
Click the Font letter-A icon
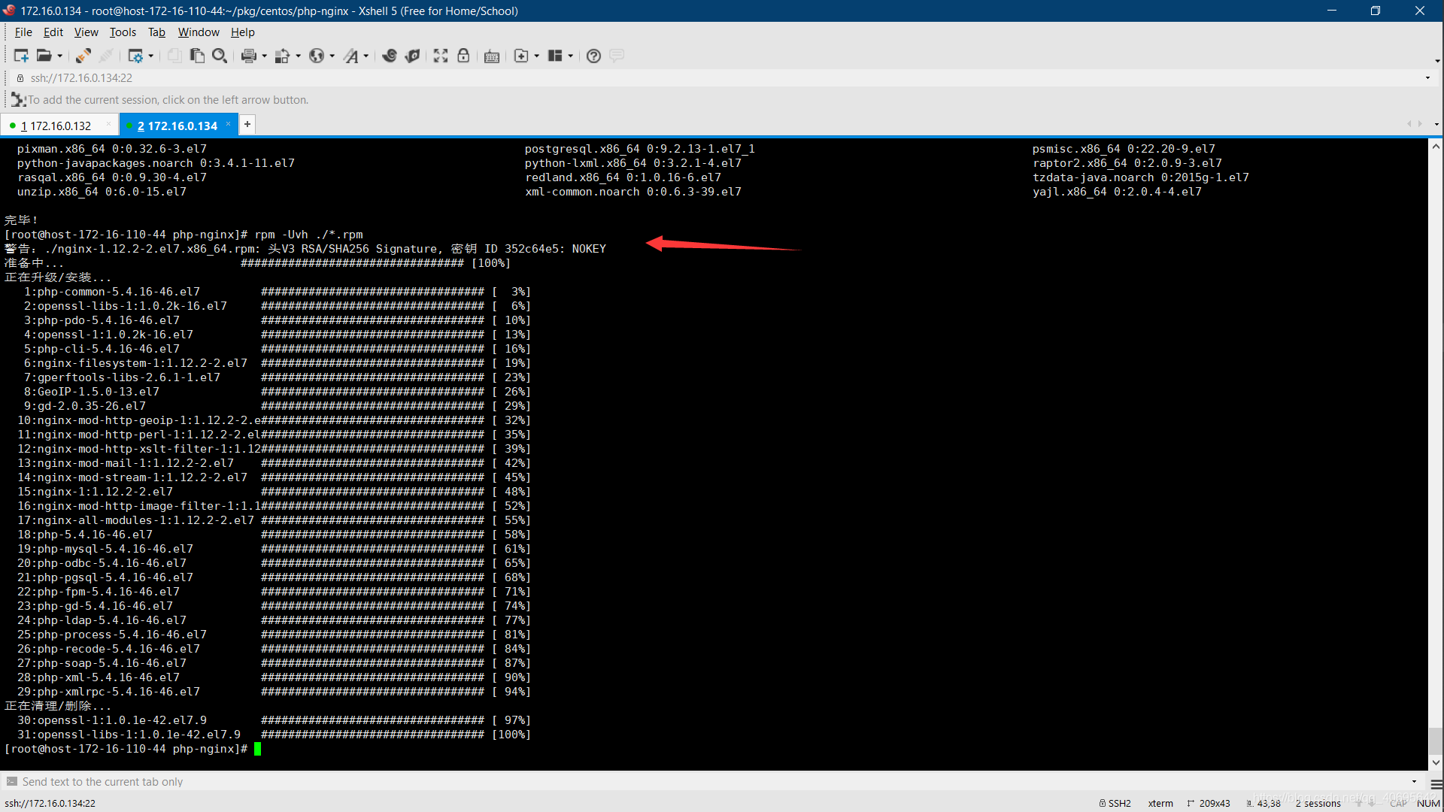(351, 56)
